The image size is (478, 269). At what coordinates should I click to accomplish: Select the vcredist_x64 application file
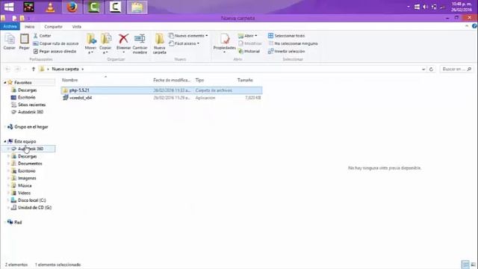pyautogui.click(x=161, y=98)
